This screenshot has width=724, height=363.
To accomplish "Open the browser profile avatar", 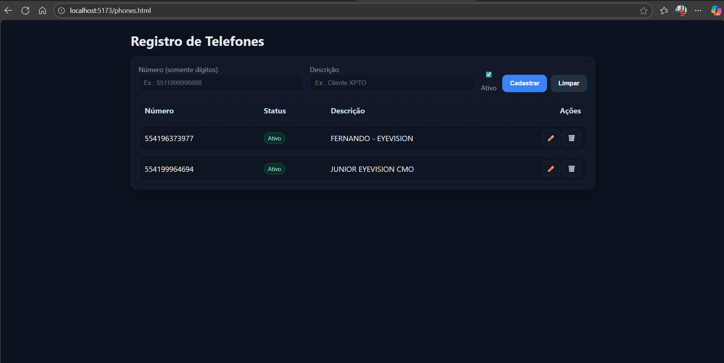I will click(x=681, y=11).
